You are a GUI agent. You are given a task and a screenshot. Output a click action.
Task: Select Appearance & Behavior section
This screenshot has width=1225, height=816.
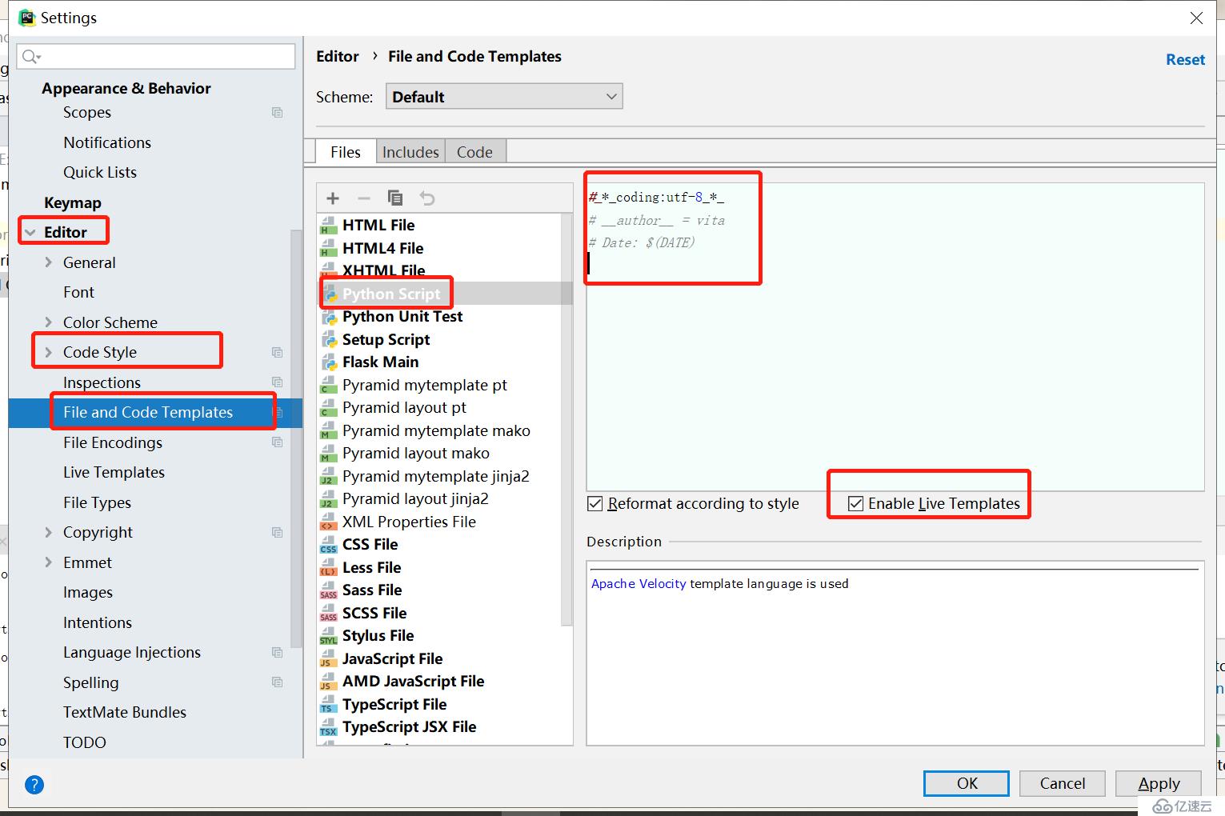click(x=126, y=88)
